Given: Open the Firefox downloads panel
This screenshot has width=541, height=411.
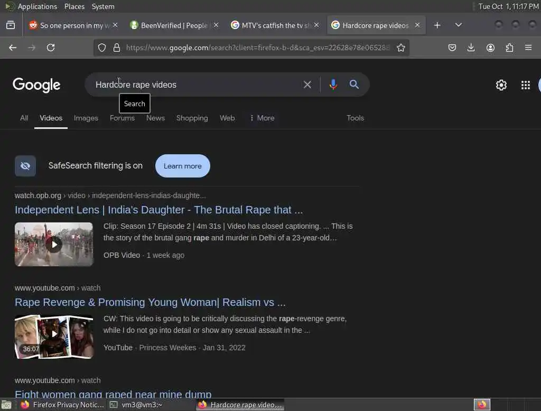Looking at the screenshot, I should [471, 48].
